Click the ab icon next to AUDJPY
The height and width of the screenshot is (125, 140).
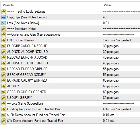click(4, 86)
